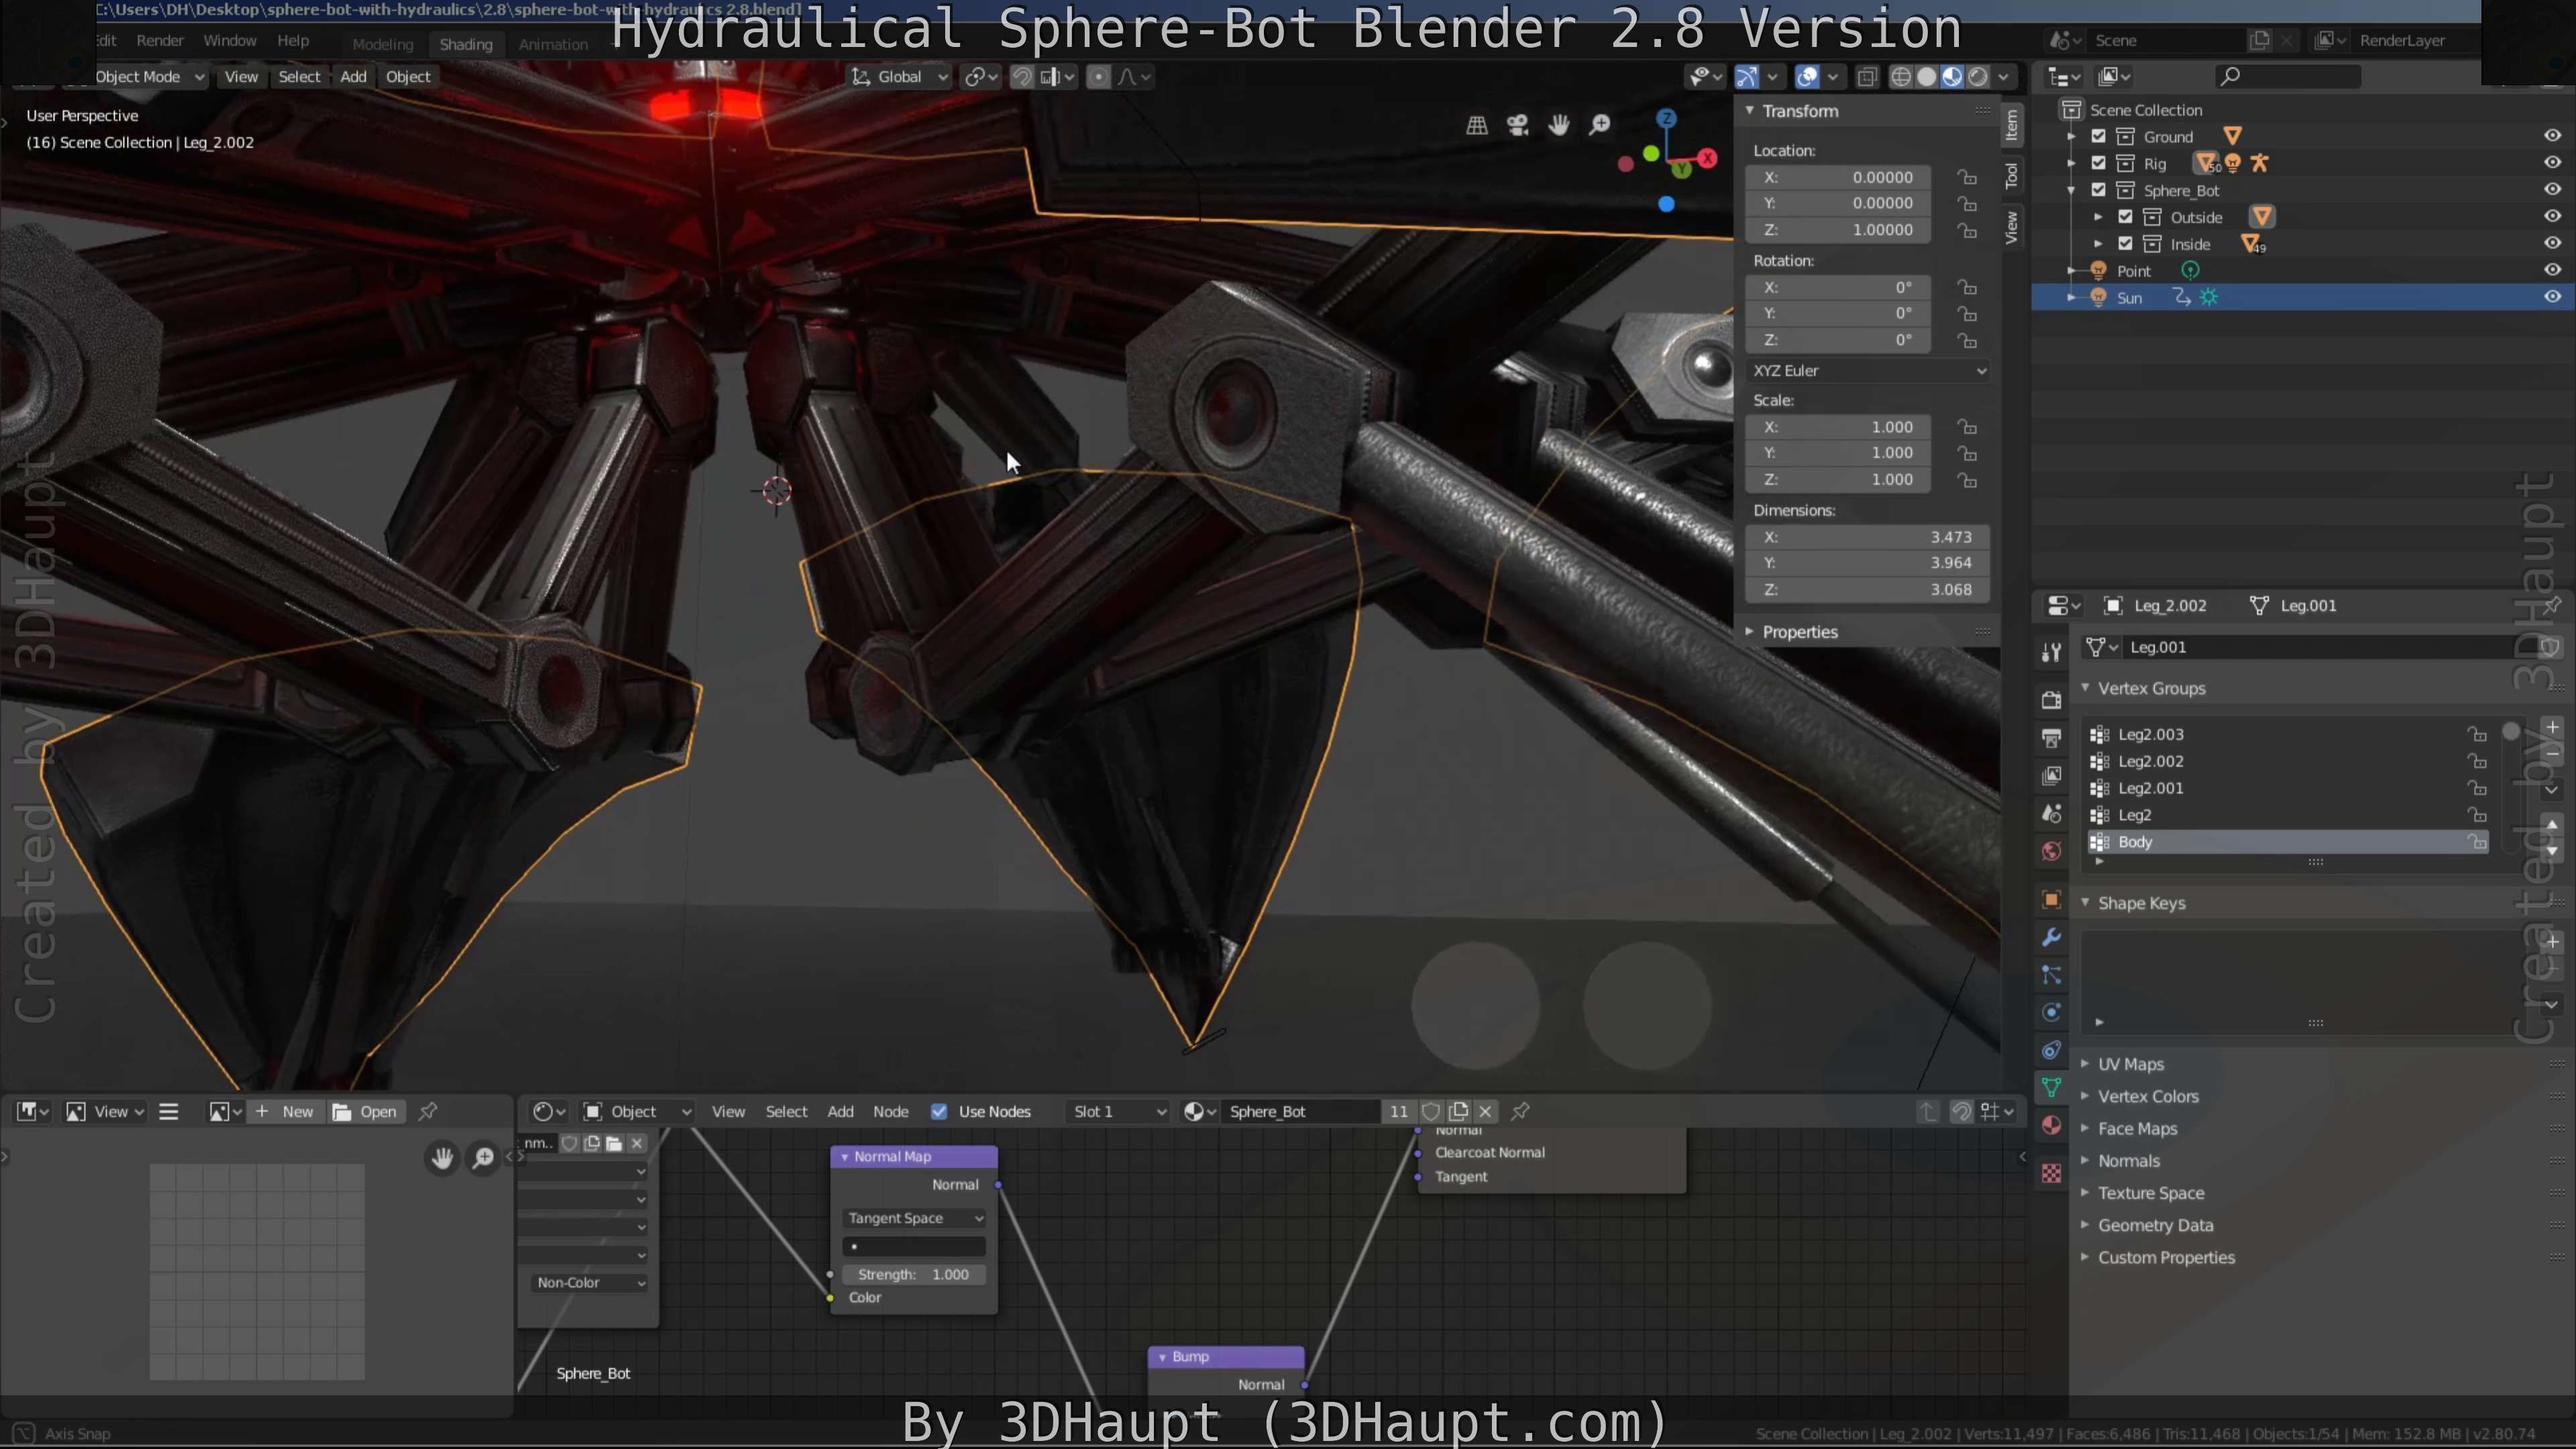Switch to solid viewport shading
This screenshot has width=2576, height=1449.
[x=1926, y=77]
